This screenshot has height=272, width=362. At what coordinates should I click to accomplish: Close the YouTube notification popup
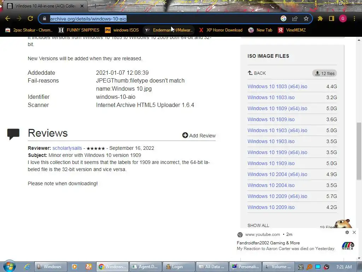pyautogui.click(x=354, y=232)
